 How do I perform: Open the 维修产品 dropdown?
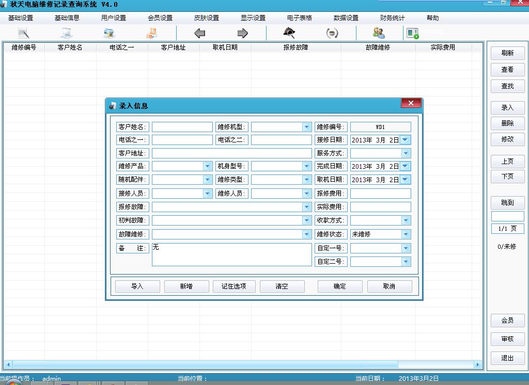[207, 166]
